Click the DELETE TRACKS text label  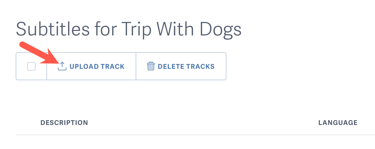pyautogui.click(x=186, y=66)
